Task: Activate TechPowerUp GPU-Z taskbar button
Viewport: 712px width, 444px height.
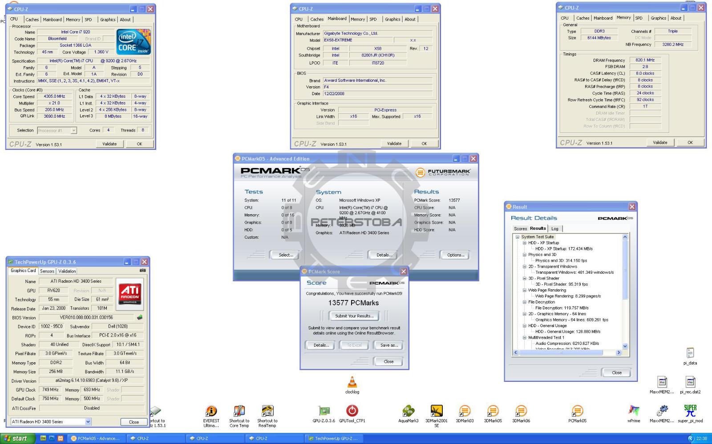Action: [334, 438]
